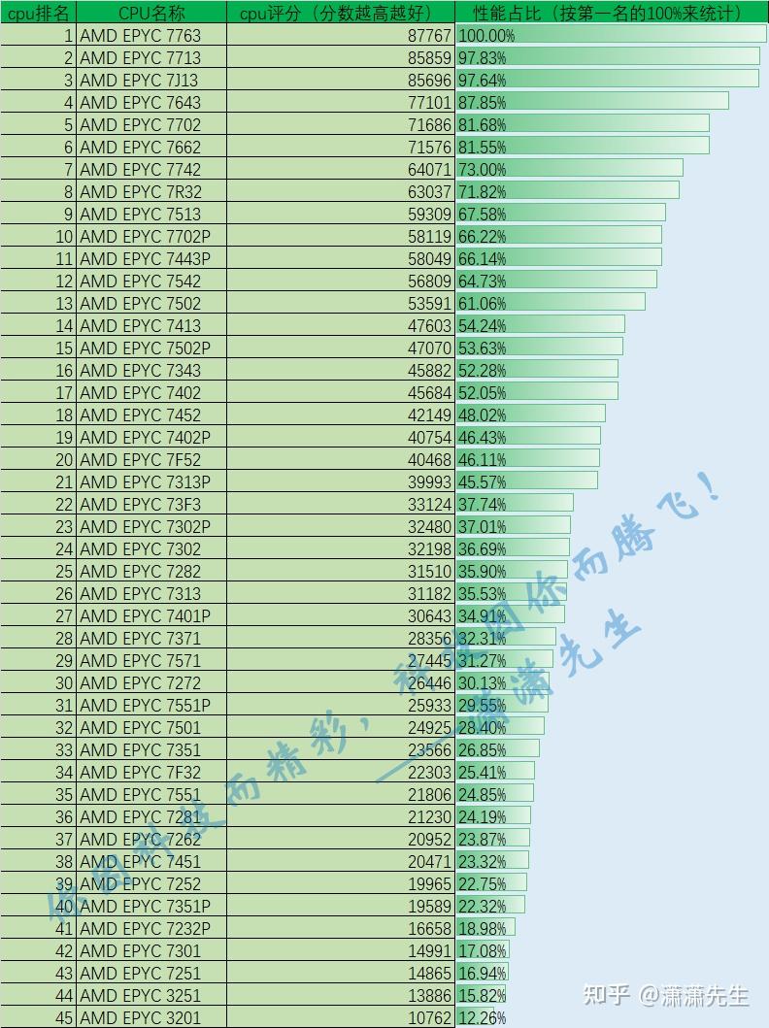769x1028 pixels.
Task: Select score cell '85696'
Action: 340,80
